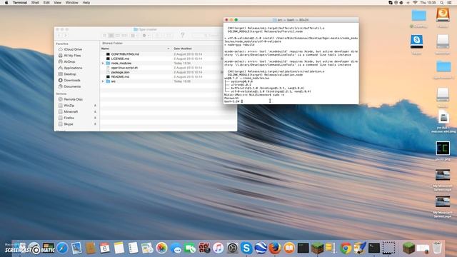Screen dimensions: 457x257
Task: Expand the src folder row
Action: (x=103, y=81)
